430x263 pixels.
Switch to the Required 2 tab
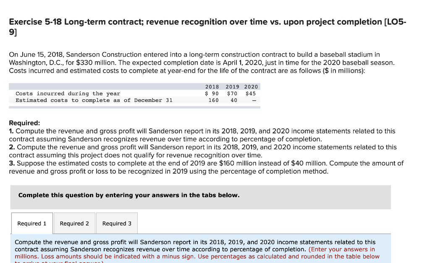[x=74, y=223]
